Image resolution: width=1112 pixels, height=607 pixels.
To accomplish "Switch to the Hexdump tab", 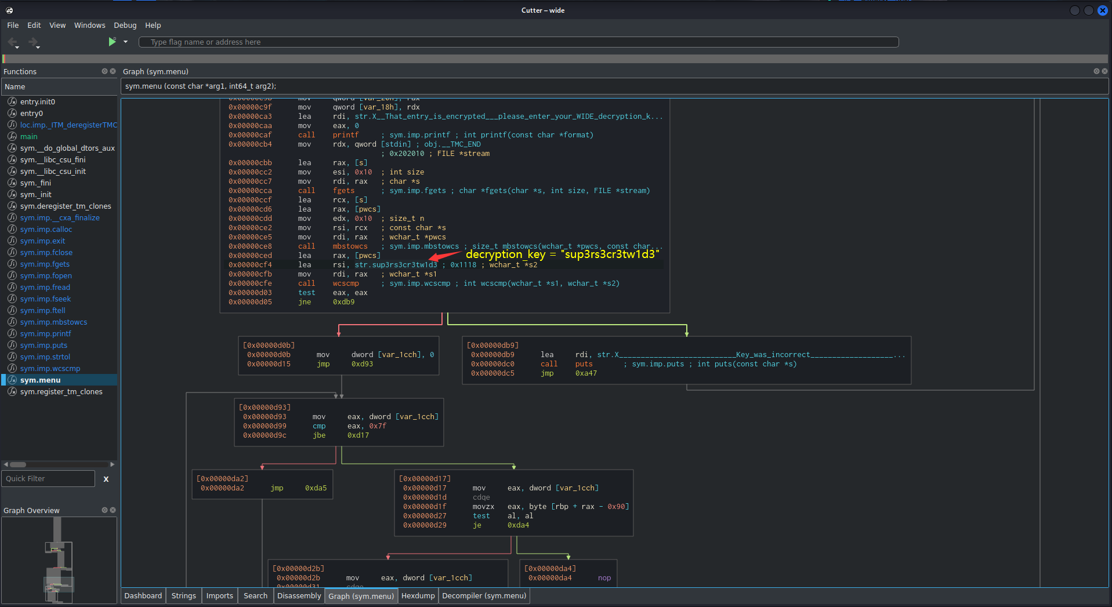I will tap(418, 596).
